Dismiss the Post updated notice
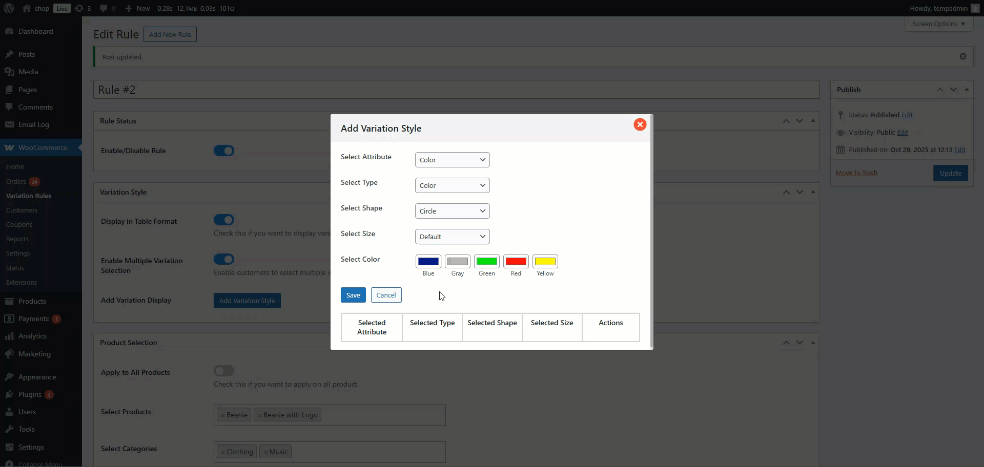Screen dimensions: 984x467 [x=962, y=56]
